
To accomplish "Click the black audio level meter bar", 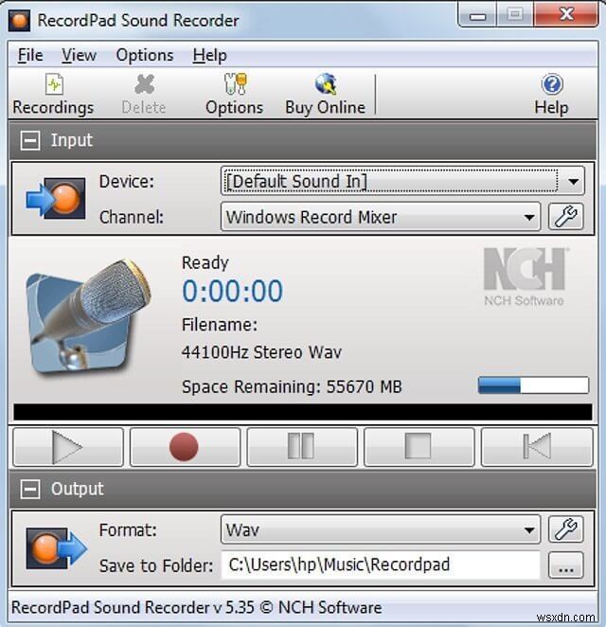I will 303,412.
